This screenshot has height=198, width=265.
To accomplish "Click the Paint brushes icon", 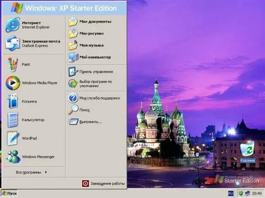I will [x=13, y=64].
